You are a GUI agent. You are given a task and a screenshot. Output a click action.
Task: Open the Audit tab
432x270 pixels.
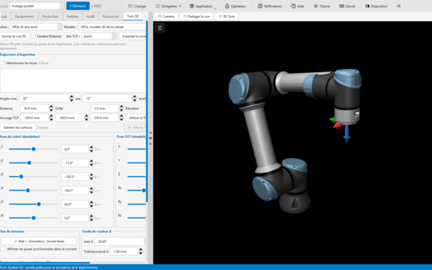tap(90, 16)
